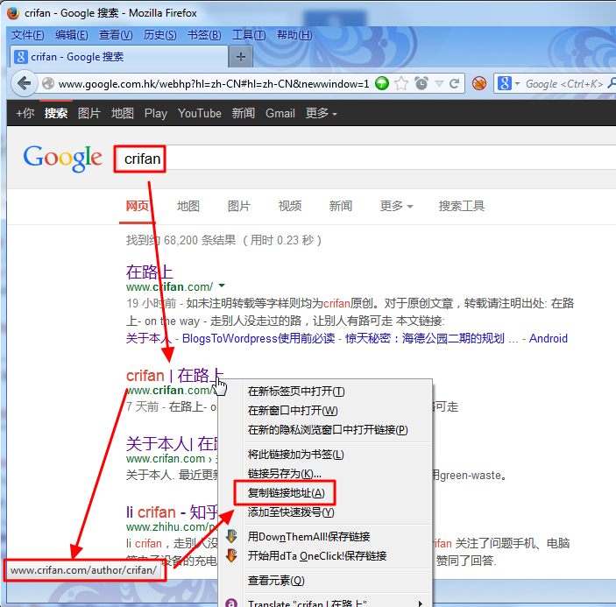Open a new tab with the plus button

tap(240, 57)
